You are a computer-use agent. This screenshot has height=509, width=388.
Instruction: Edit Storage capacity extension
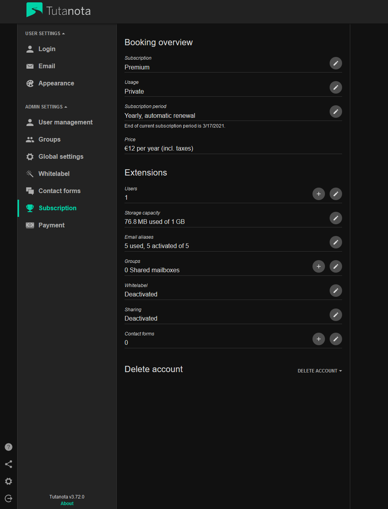(x=335, y=218)
